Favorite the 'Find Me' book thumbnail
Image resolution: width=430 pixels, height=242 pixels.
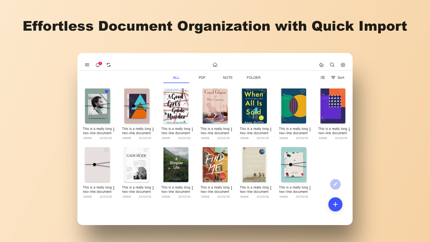tap(224, 150)
